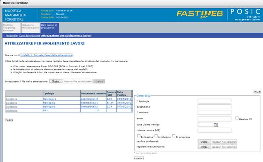Click the Carica upload button

pyautogui.click(x=99, y=81)
